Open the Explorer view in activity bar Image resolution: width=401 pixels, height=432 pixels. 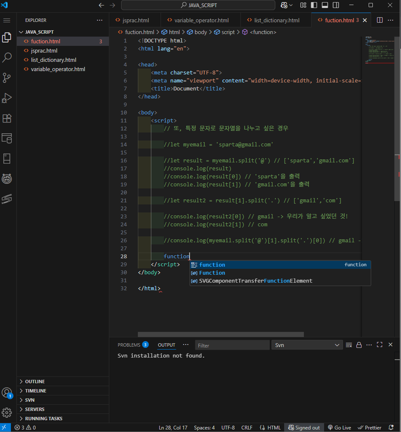[7, 37]
